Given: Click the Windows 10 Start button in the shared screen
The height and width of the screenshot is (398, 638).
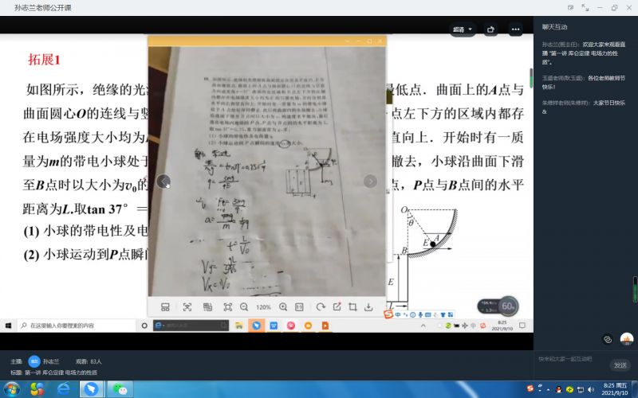Looking at the screenshot, I should 8,326.
